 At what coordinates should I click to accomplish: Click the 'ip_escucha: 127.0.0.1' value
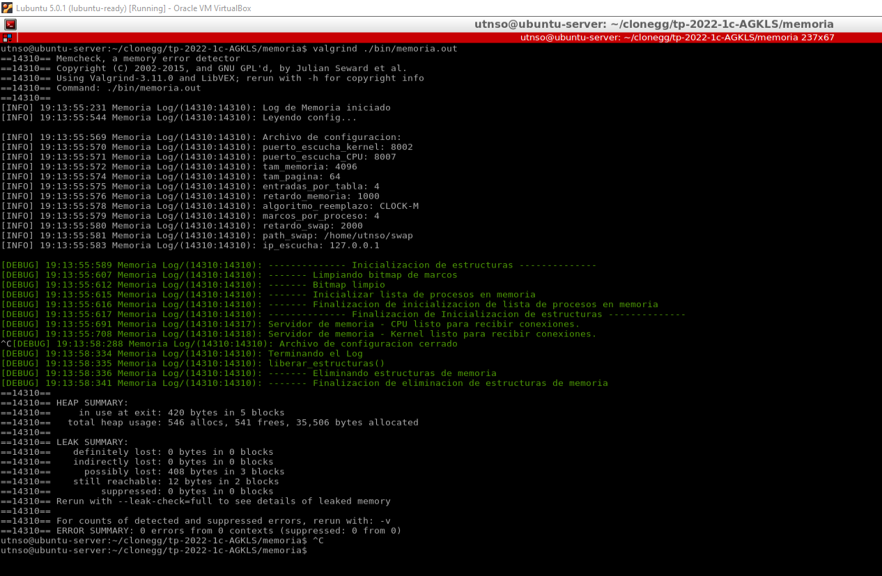click(320, 244)
